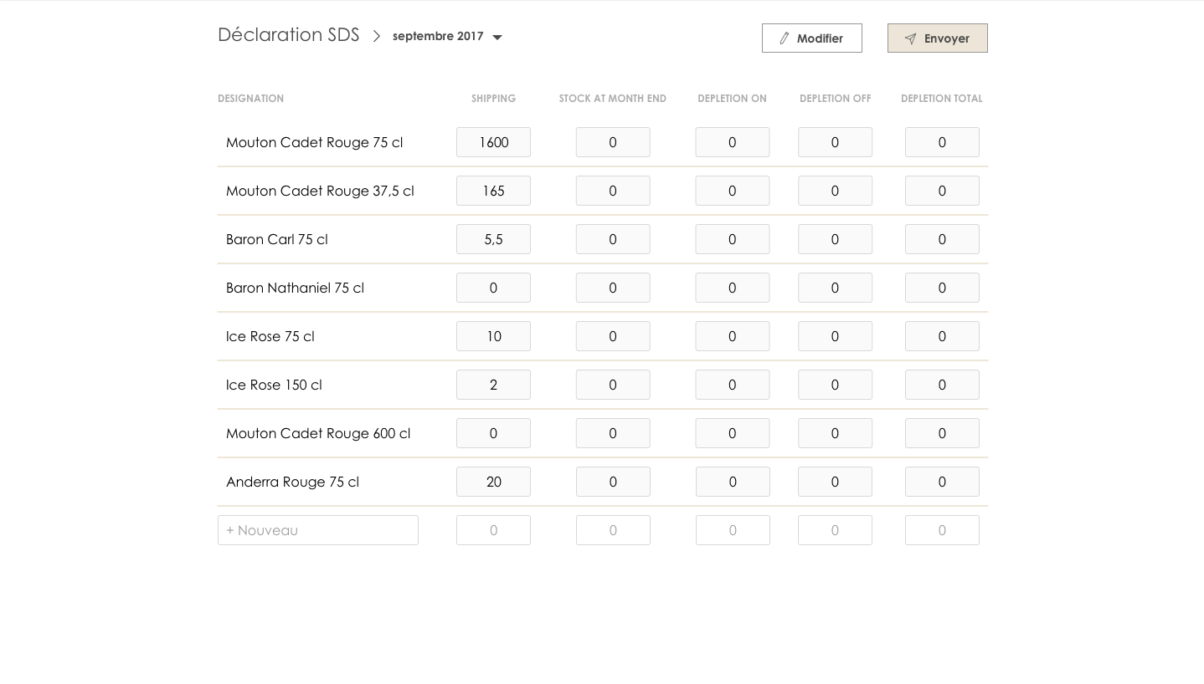Image resolution: width=1204 pixels, height=684 pixels.
Task: Click the Mouton Cadet Rouge 600 cl row label
Action: click(x=318, y=433)
